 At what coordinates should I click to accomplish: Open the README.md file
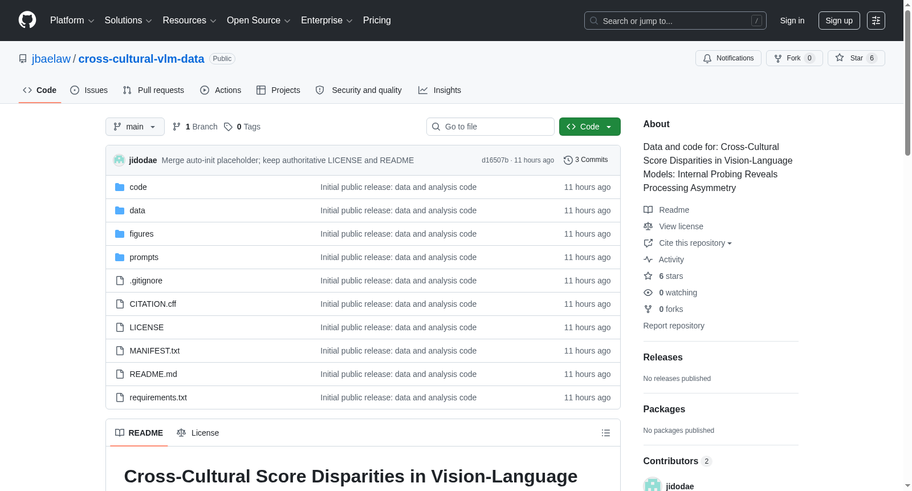coord(153,374)
